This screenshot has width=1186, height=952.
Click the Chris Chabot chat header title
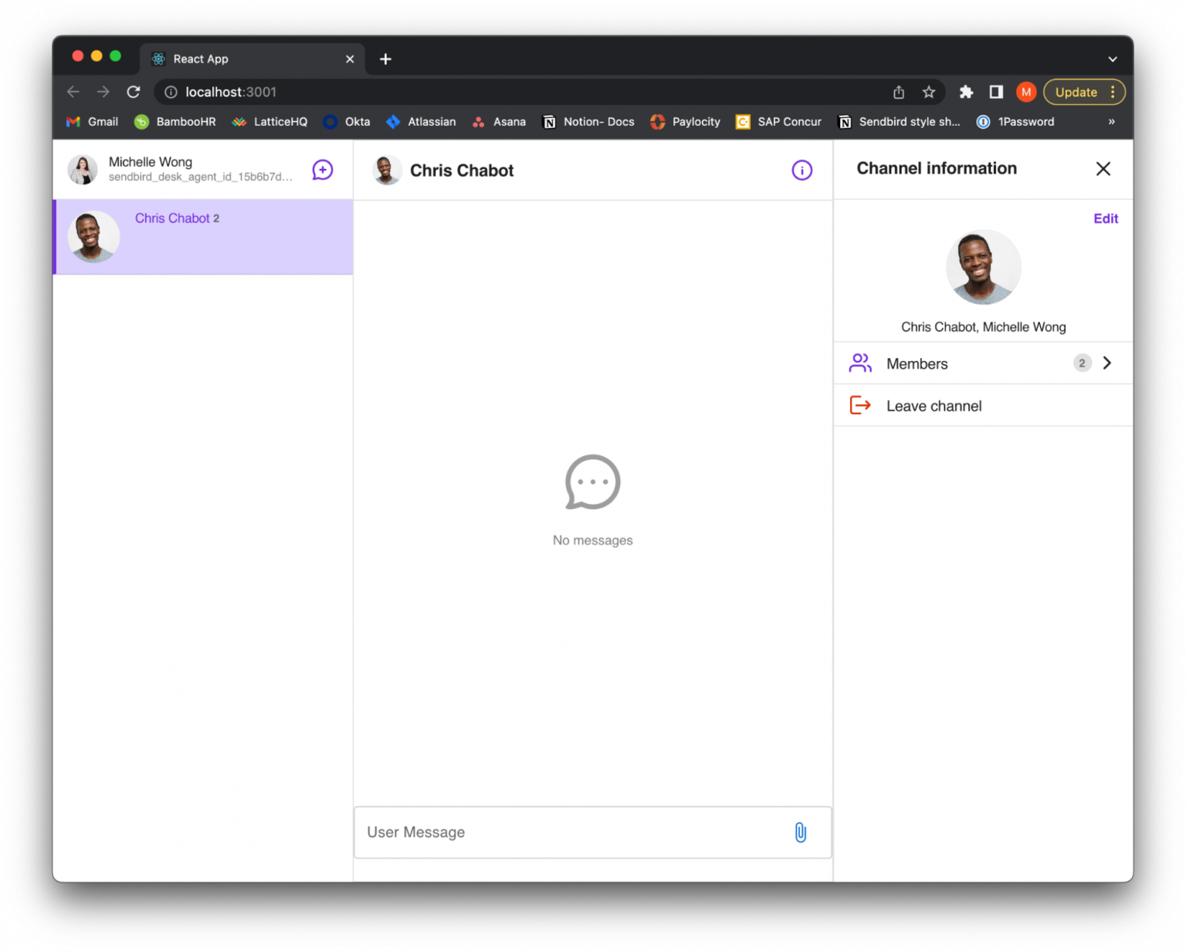462,170
